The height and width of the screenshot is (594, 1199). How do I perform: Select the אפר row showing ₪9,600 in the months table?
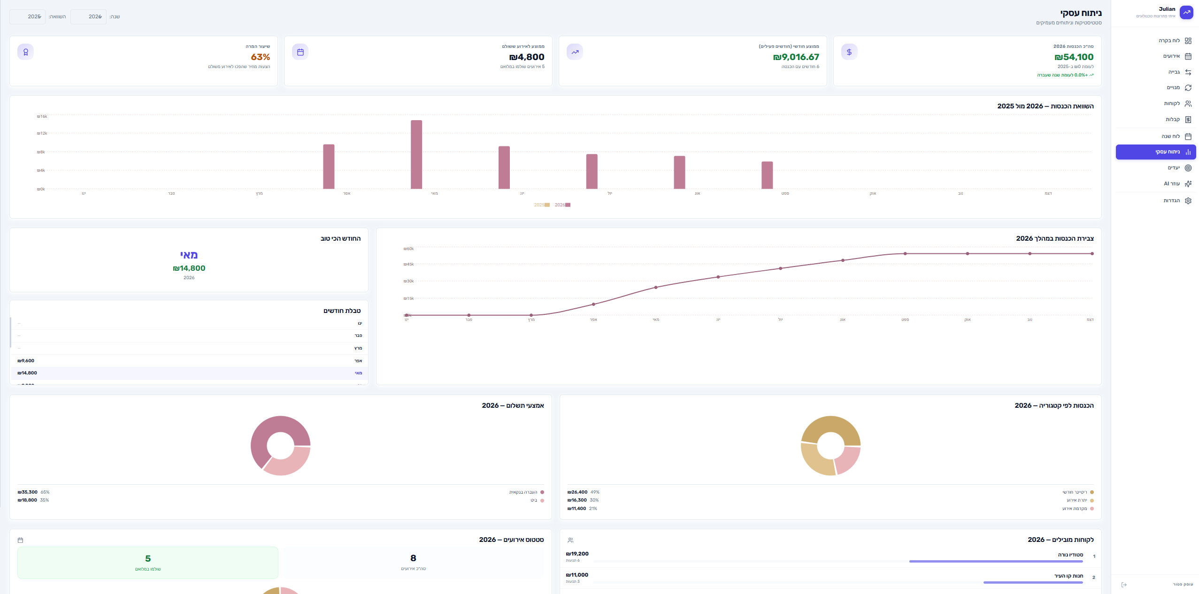pyautogui.click(x=190, y=361)
